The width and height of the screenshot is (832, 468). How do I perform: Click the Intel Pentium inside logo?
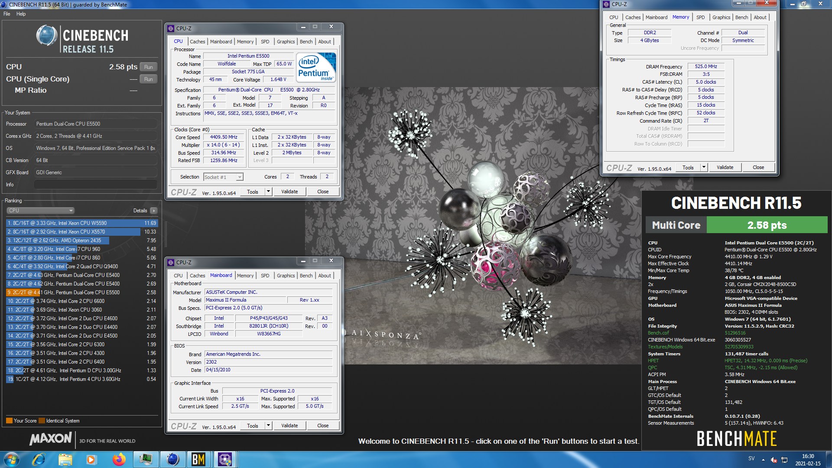(x=316, y=67)
